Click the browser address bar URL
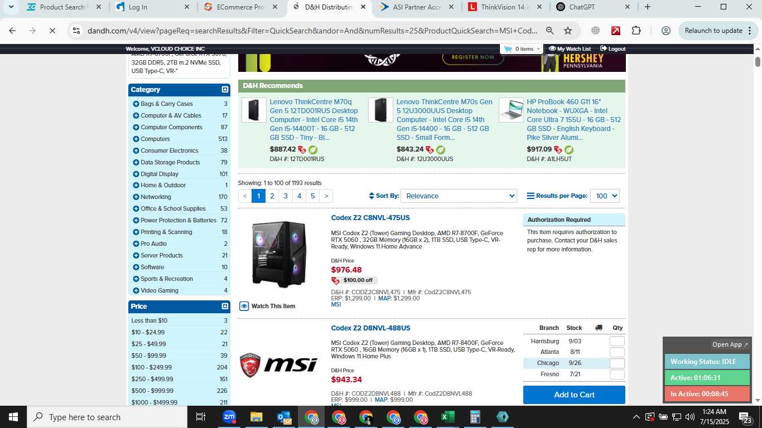Screen dimensions: 762x428 coord(312,31)
